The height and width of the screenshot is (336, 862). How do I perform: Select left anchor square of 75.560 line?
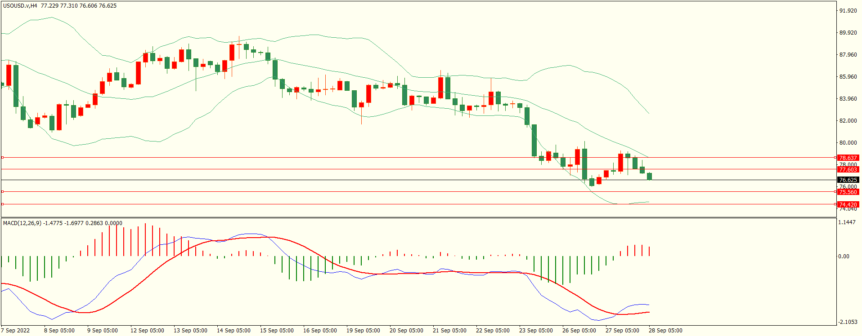(3, 192)
